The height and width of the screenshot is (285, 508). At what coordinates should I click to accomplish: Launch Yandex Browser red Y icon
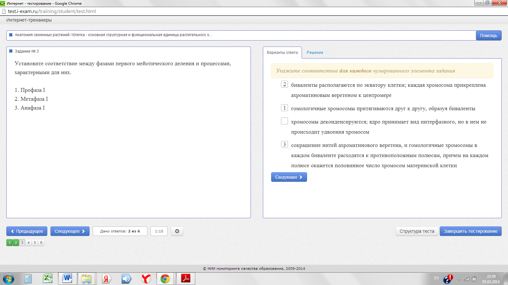[146, 279]
